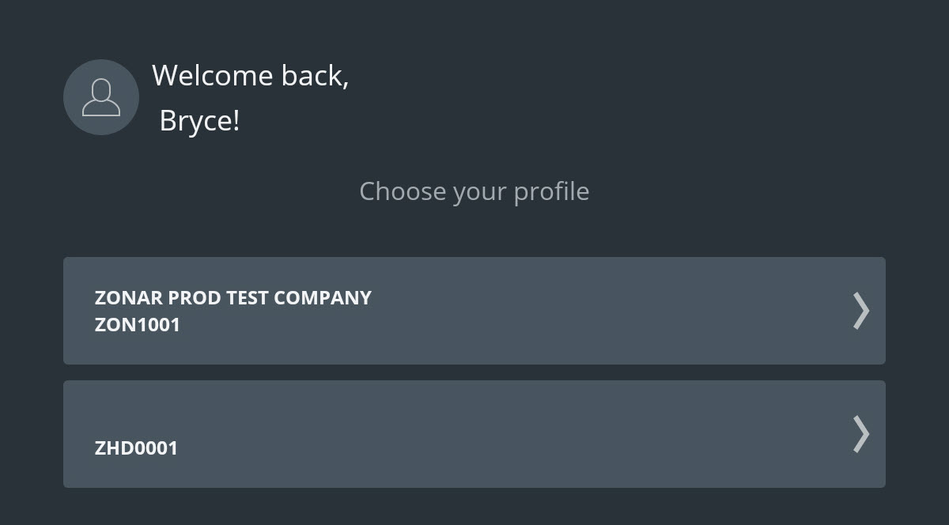
Task: Click the user avatar icon
Action: click(x=101, y=97)
